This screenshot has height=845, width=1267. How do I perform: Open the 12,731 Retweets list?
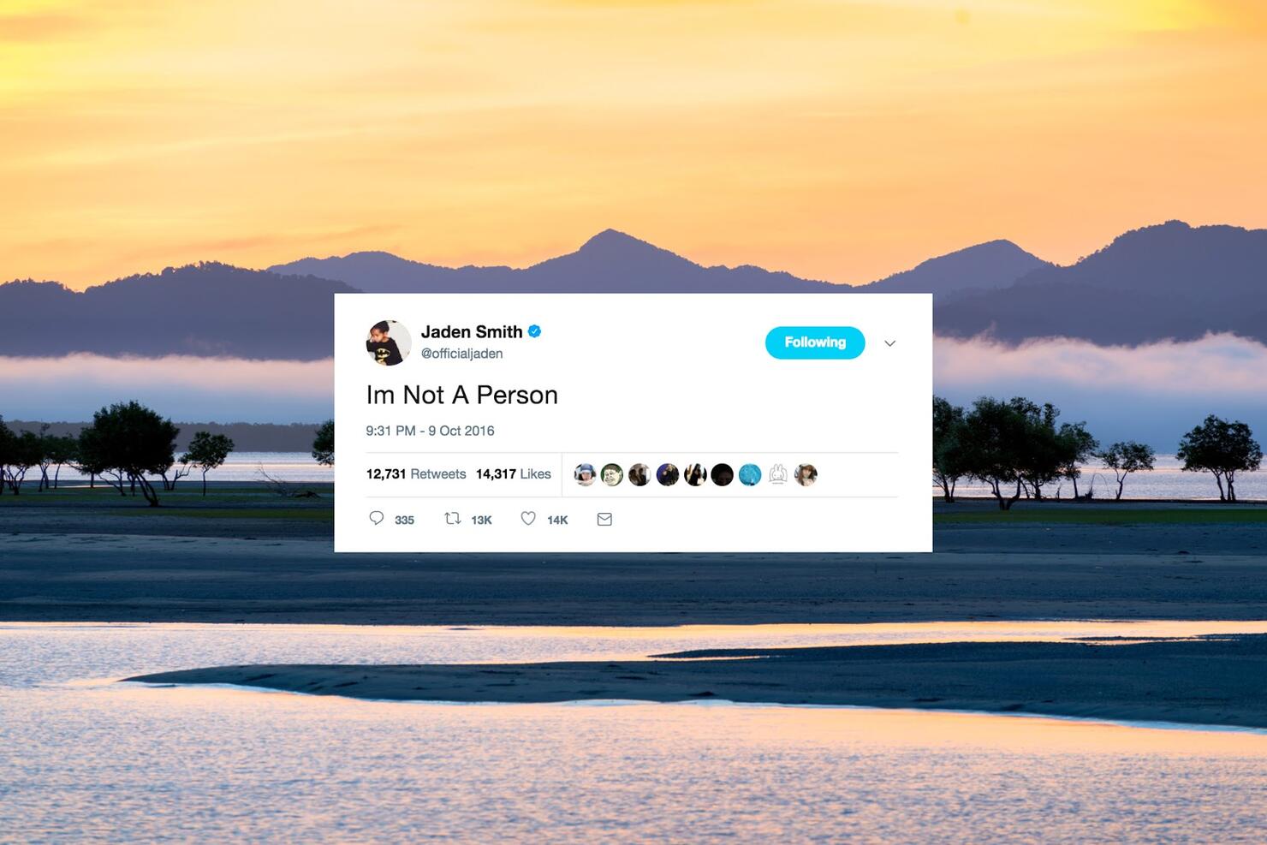(x=416, y=473)
